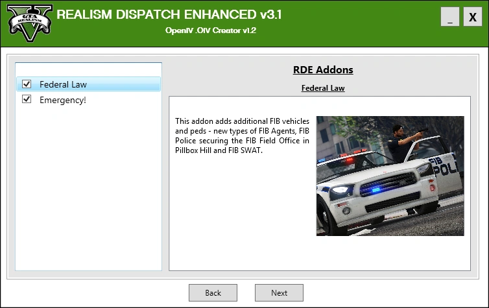Uncheck the Federal Law checkbox
This screenshot has height=308, width=489.
click(x=27, y=84)
